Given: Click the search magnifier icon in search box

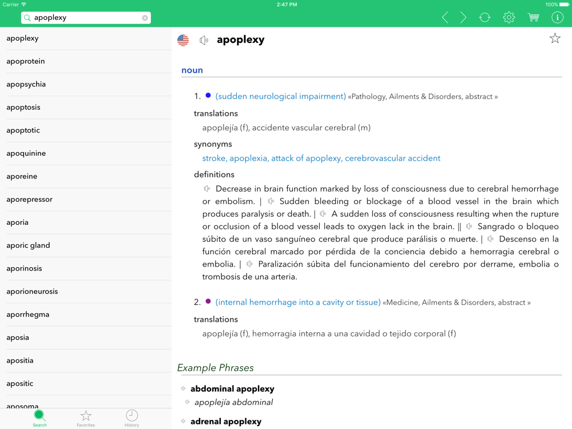Looking at the screenshot, I should (x=27, y=18).
